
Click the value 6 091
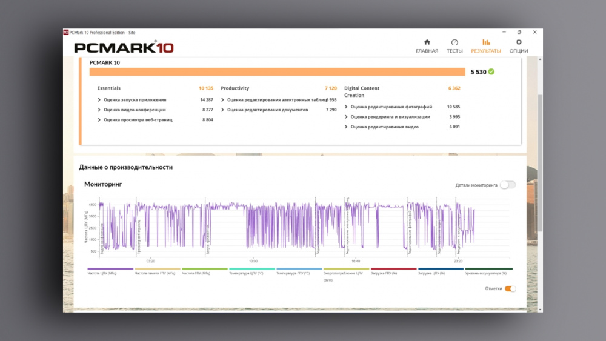point(454,127)
